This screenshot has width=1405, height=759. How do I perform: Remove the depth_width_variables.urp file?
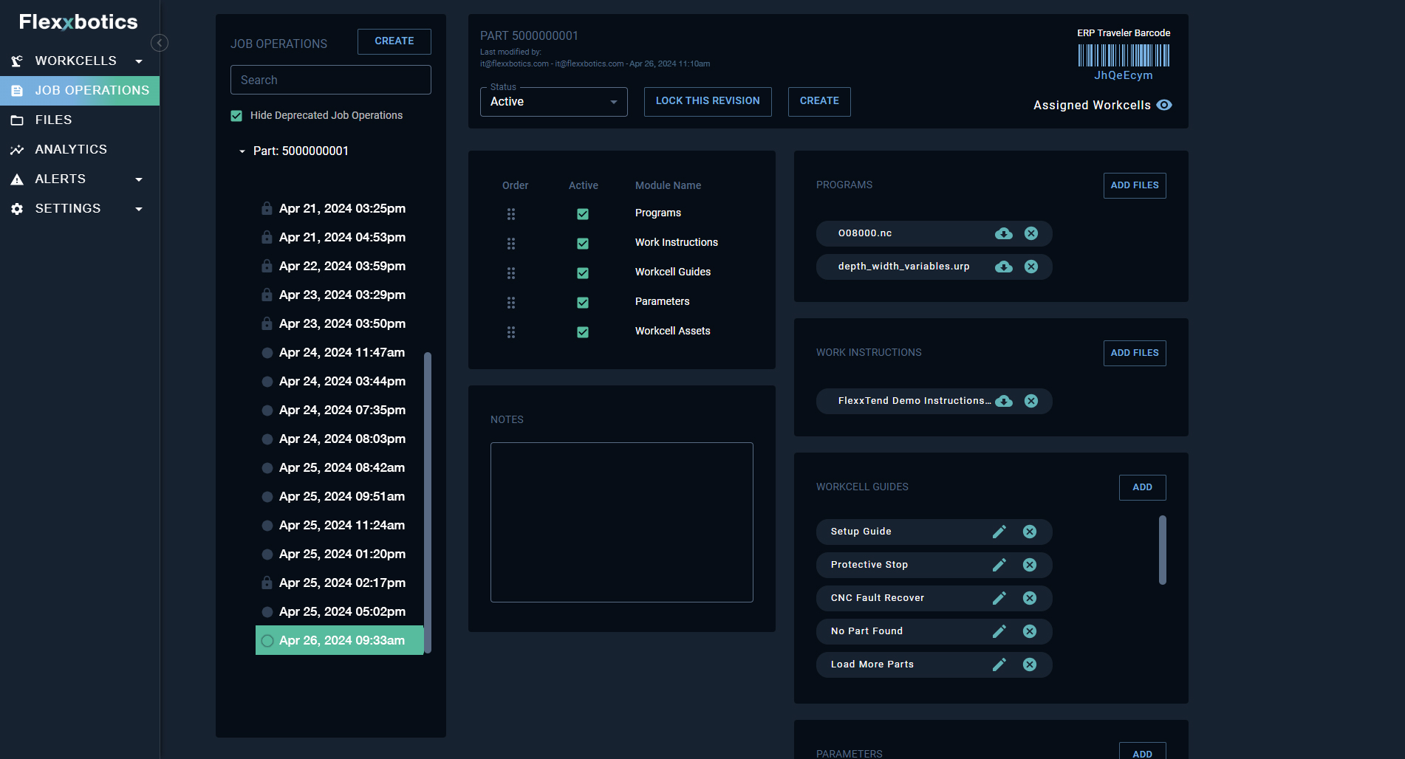click(1031, 267)
